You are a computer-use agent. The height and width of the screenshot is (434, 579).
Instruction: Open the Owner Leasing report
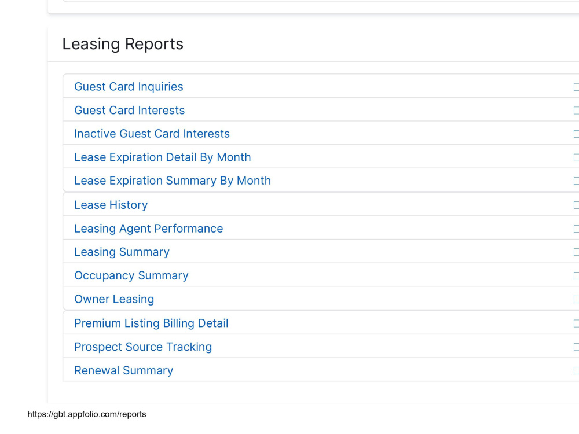tap(114, 299)
